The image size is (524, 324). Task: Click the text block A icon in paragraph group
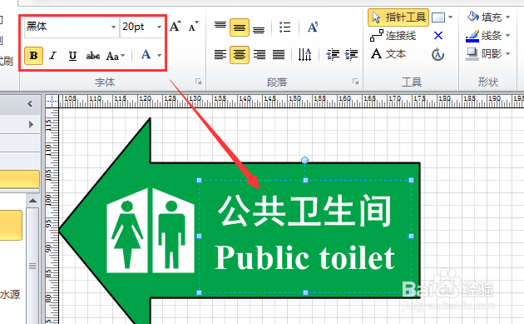313,27
